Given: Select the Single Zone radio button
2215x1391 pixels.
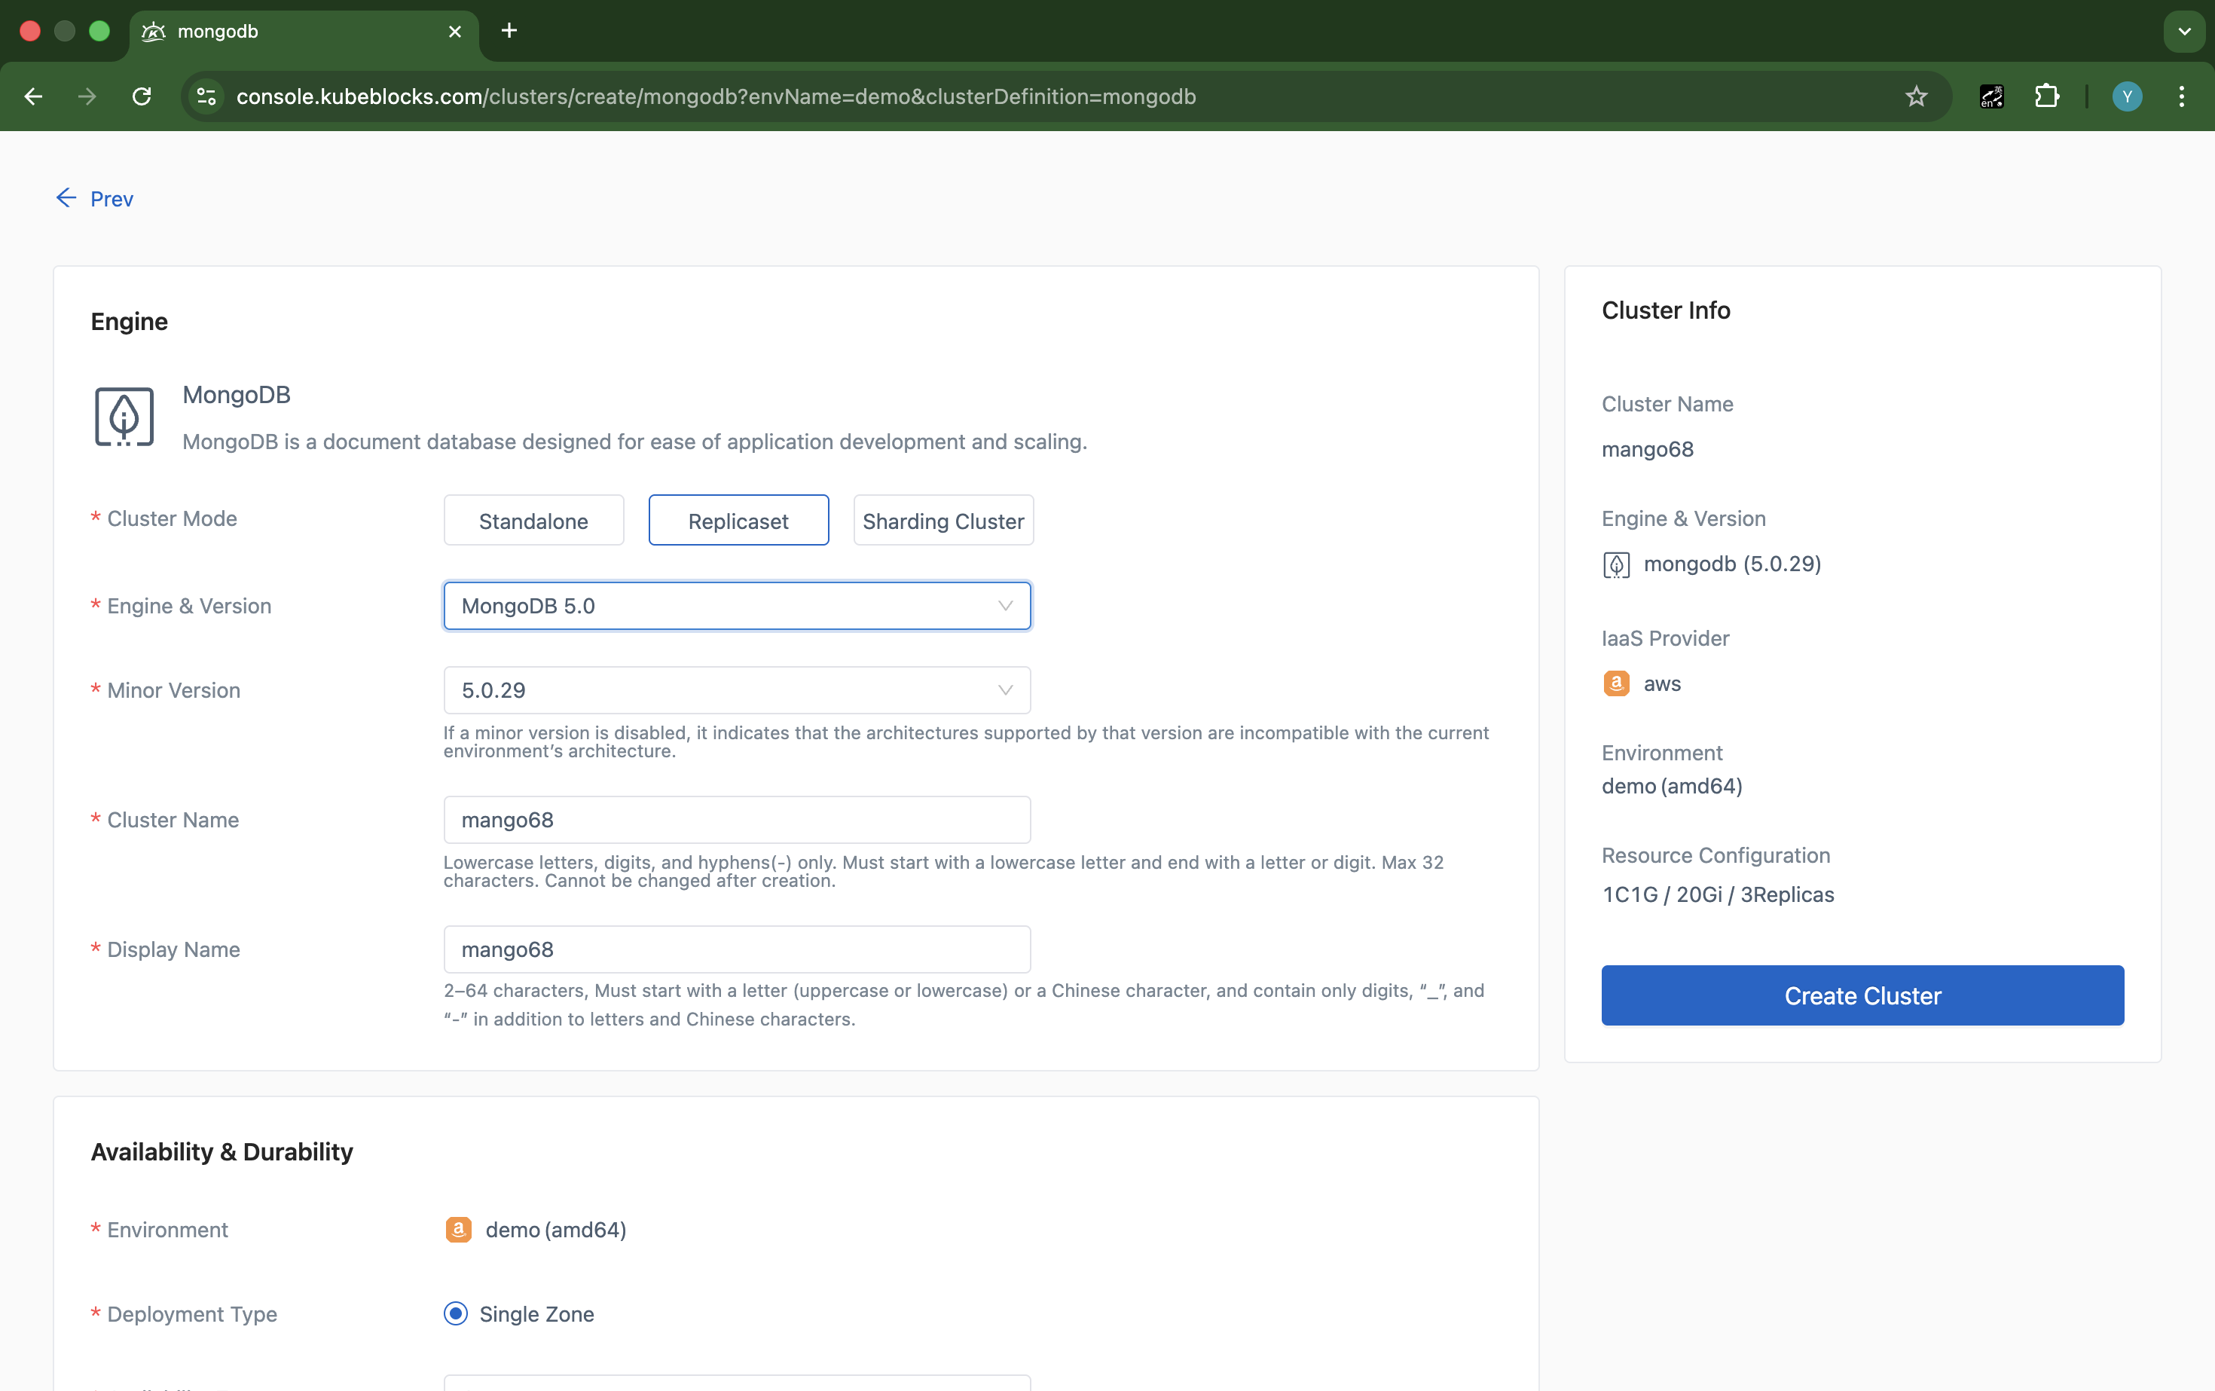Looking at the screenshot, I should click(455, 1313).
